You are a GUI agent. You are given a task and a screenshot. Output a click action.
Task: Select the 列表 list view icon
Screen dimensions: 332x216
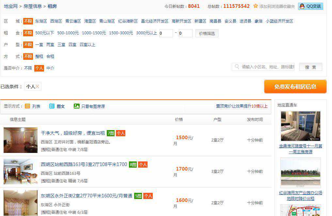pos(27,106)
